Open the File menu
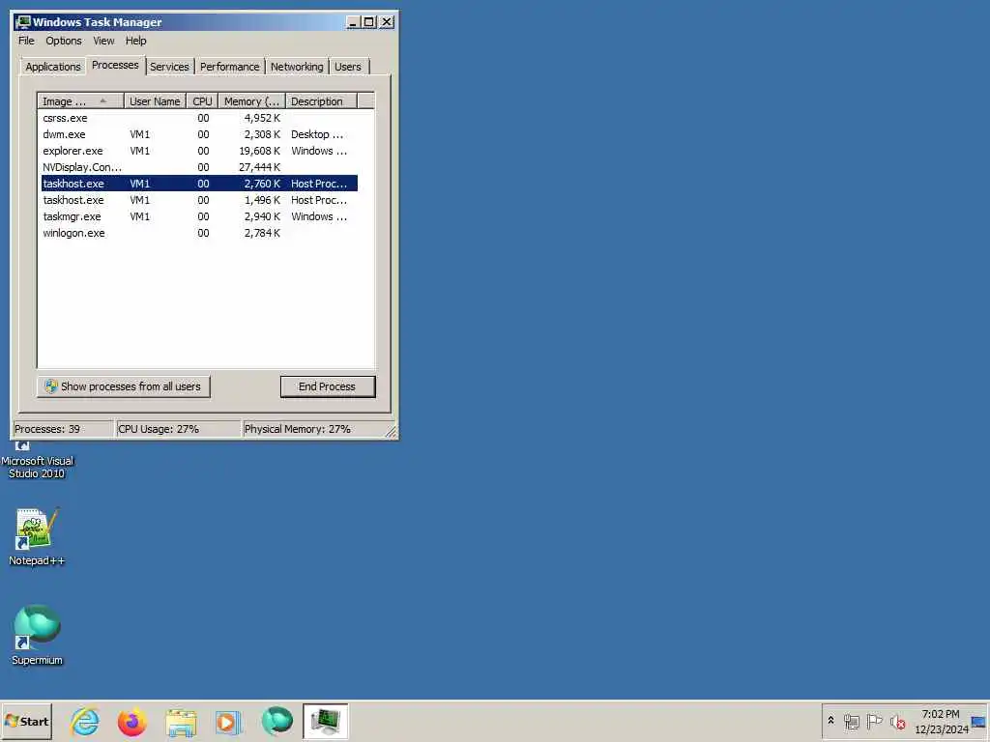The height and width of the screenshot is (742, 990). 26,41
